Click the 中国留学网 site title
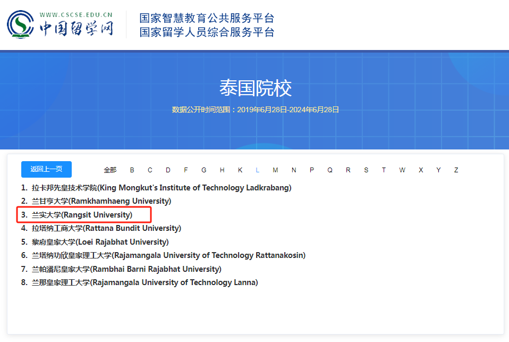The image size is (509, 342). 77,29
